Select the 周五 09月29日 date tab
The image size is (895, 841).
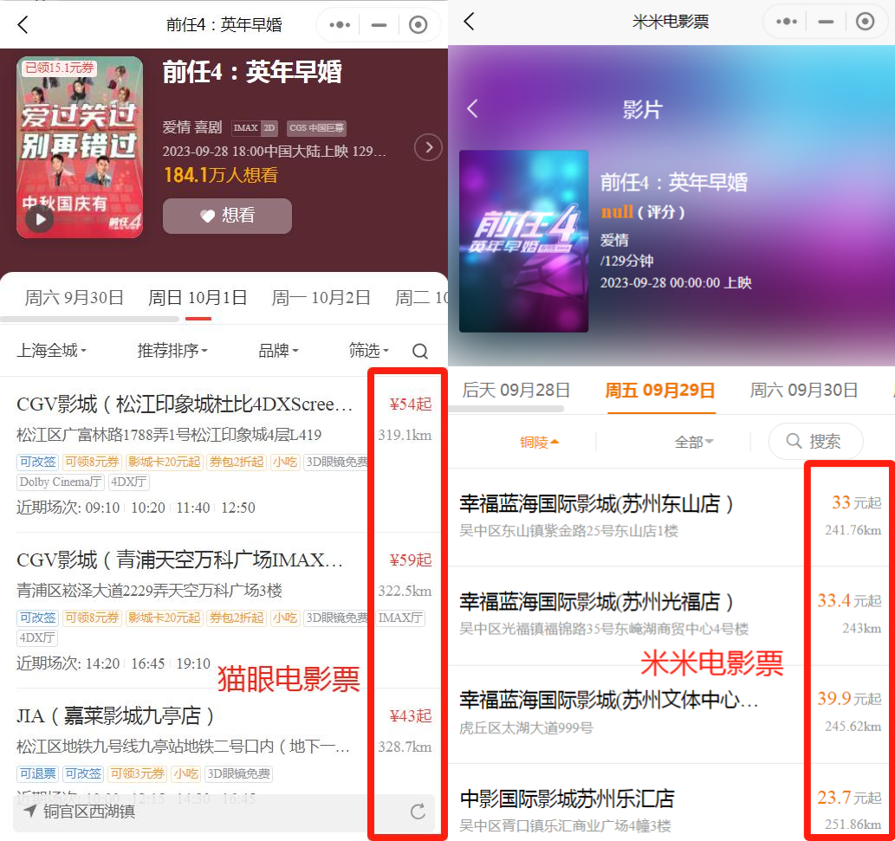pyautogui.click(x=660, y=391)
